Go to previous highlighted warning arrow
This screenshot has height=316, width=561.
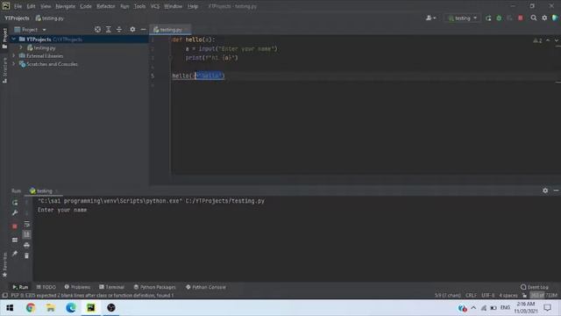tap(548, 40)
